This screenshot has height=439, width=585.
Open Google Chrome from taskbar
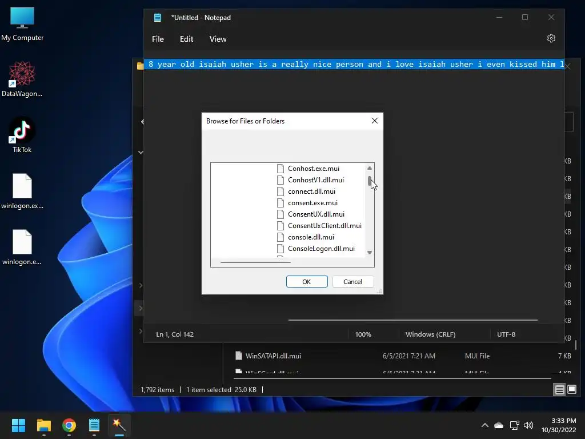pos(69,425)
